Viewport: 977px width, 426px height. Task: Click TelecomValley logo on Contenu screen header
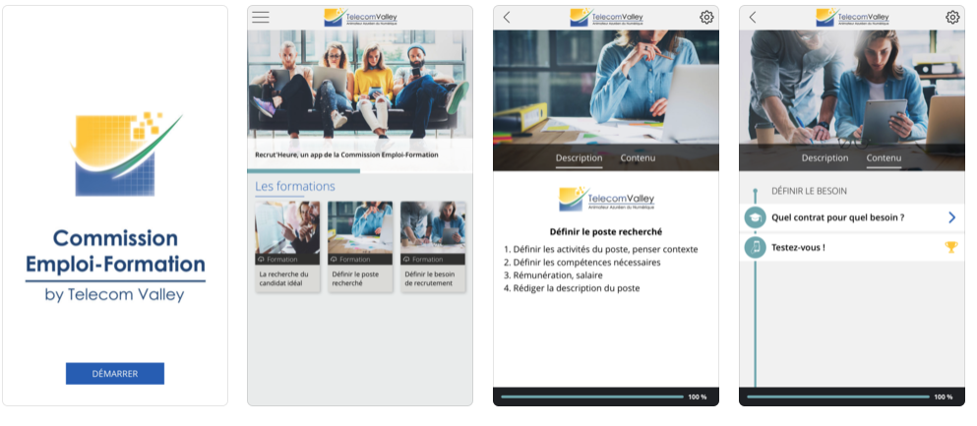(x=852, y=18)
